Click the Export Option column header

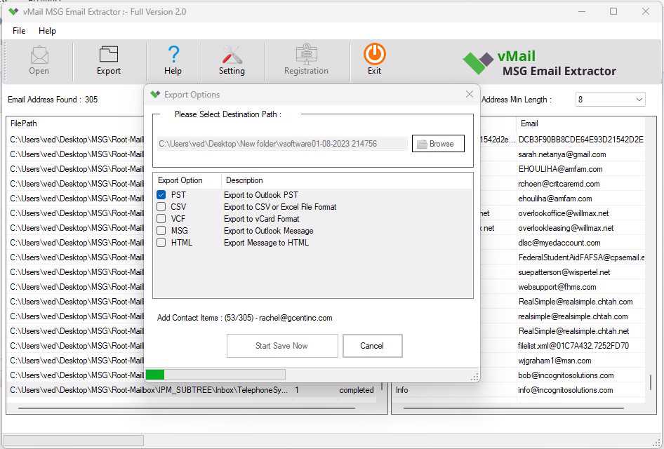180,180
